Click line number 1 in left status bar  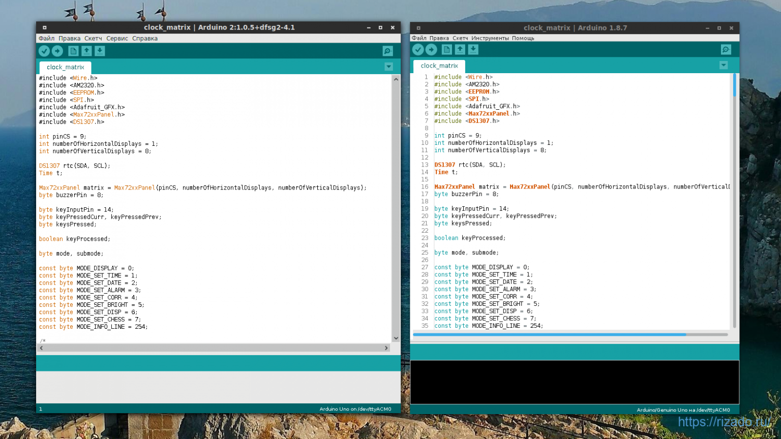pos(41,409)
